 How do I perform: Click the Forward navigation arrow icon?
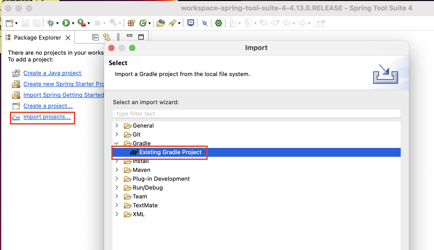pyautogui.click(x=302, y=23)
